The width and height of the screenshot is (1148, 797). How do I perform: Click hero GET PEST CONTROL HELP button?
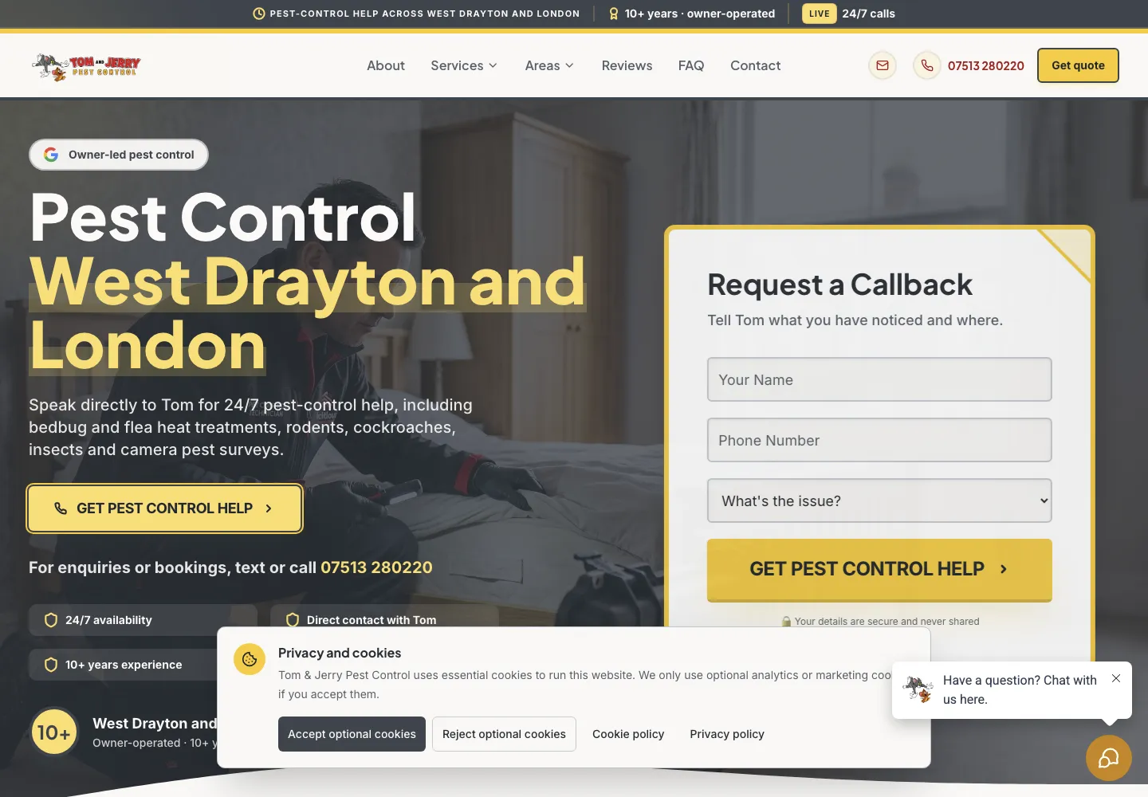coord(165,508)
